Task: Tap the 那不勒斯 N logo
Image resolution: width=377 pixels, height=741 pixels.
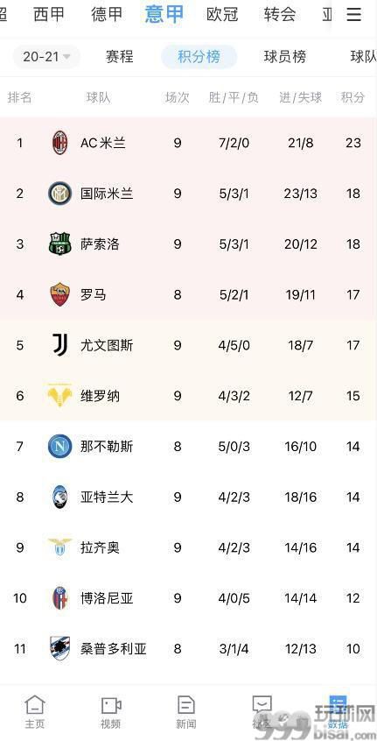Action: click(60, 446)
